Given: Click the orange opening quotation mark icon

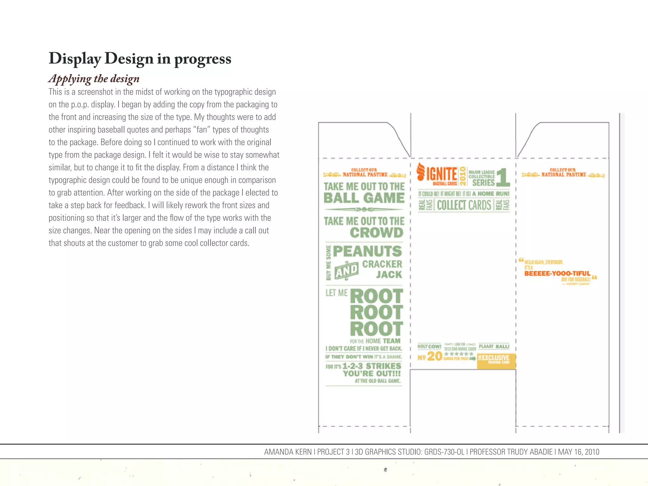Looking at the screenshot, I should (x=521, y=260).
